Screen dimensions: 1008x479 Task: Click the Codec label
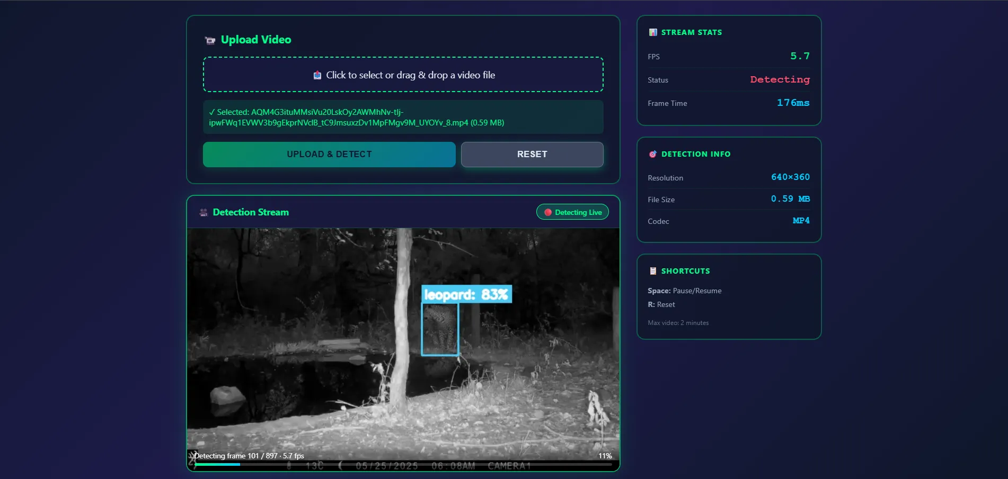(658, 222)
